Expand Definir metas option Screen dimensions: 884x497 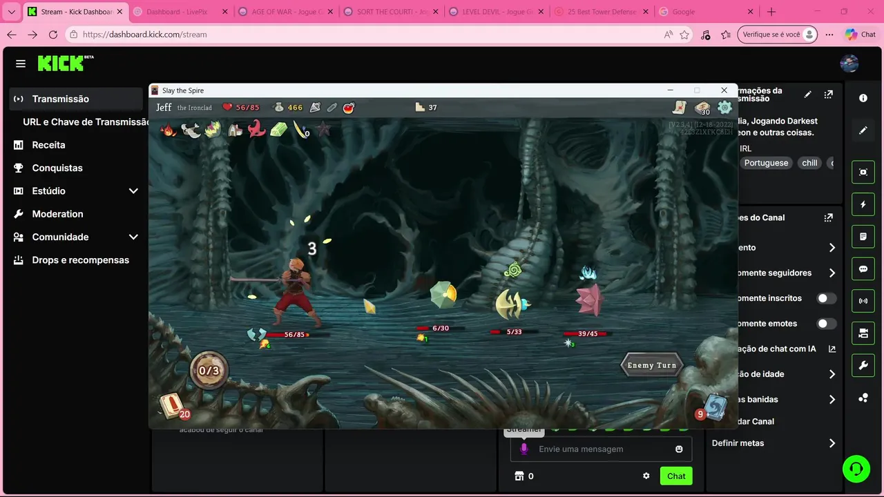tap(832, 443)
